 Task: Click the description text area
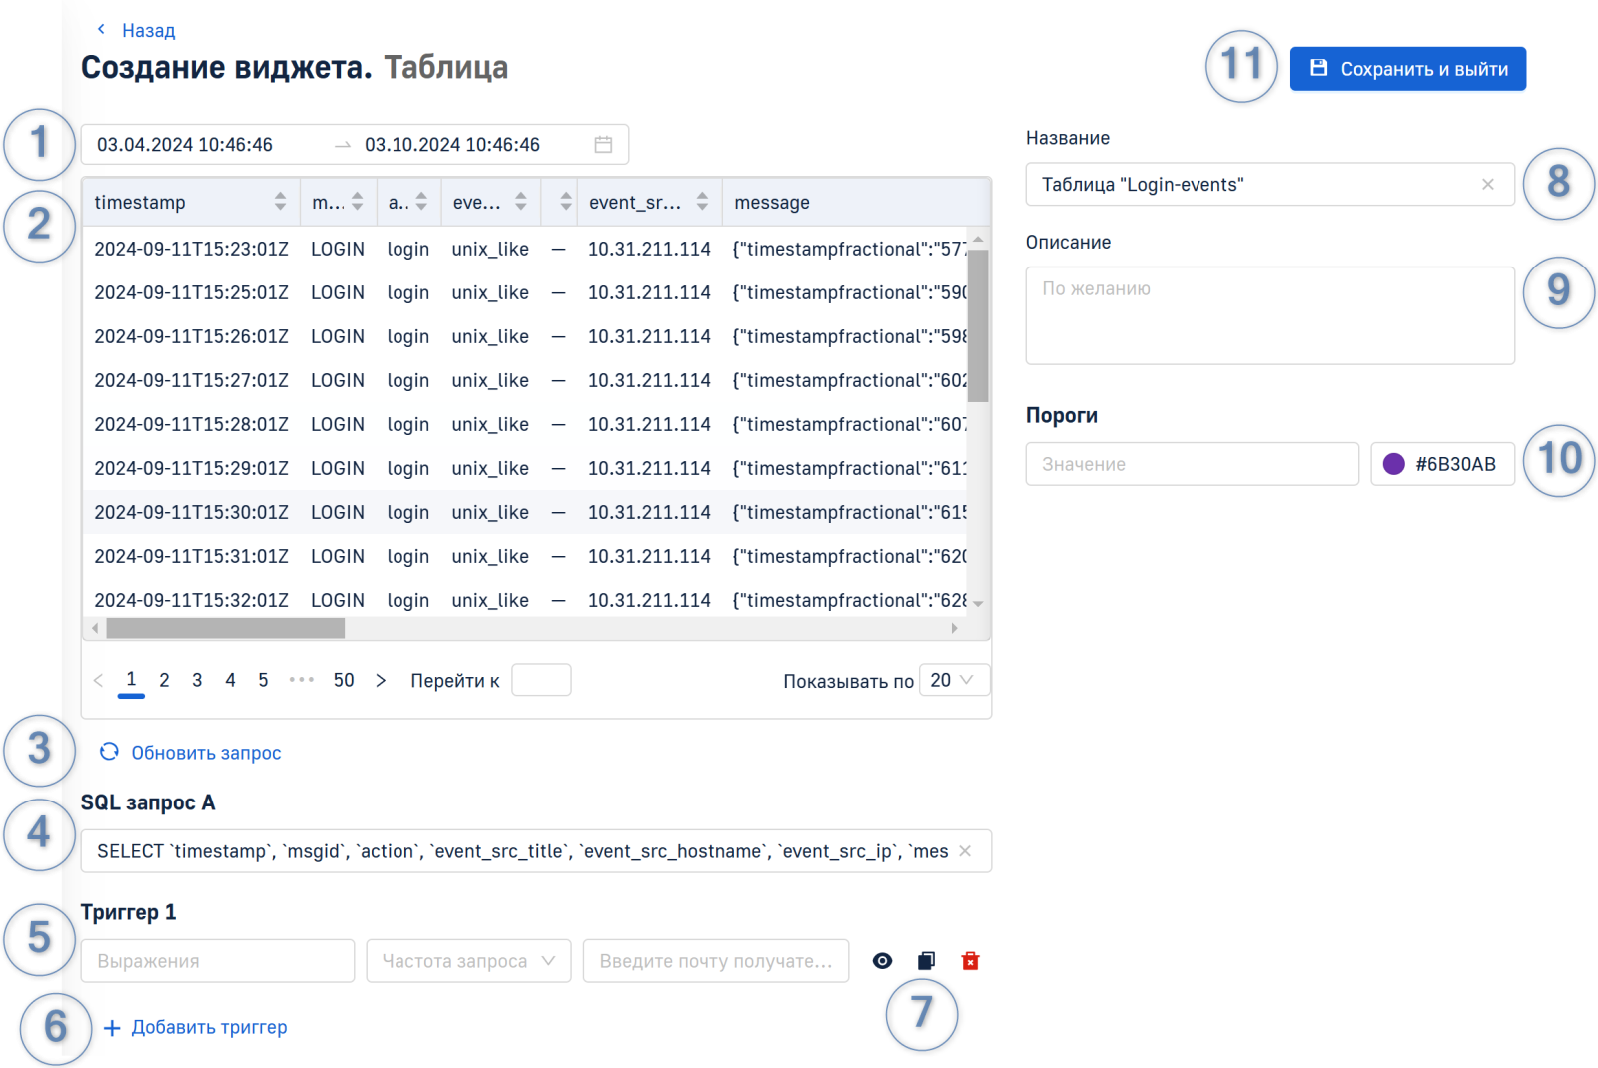[x=1269, y=315]
